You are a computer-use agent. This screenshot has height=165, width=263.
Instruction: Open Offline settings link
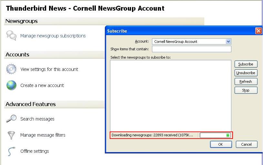coord(35,151)
